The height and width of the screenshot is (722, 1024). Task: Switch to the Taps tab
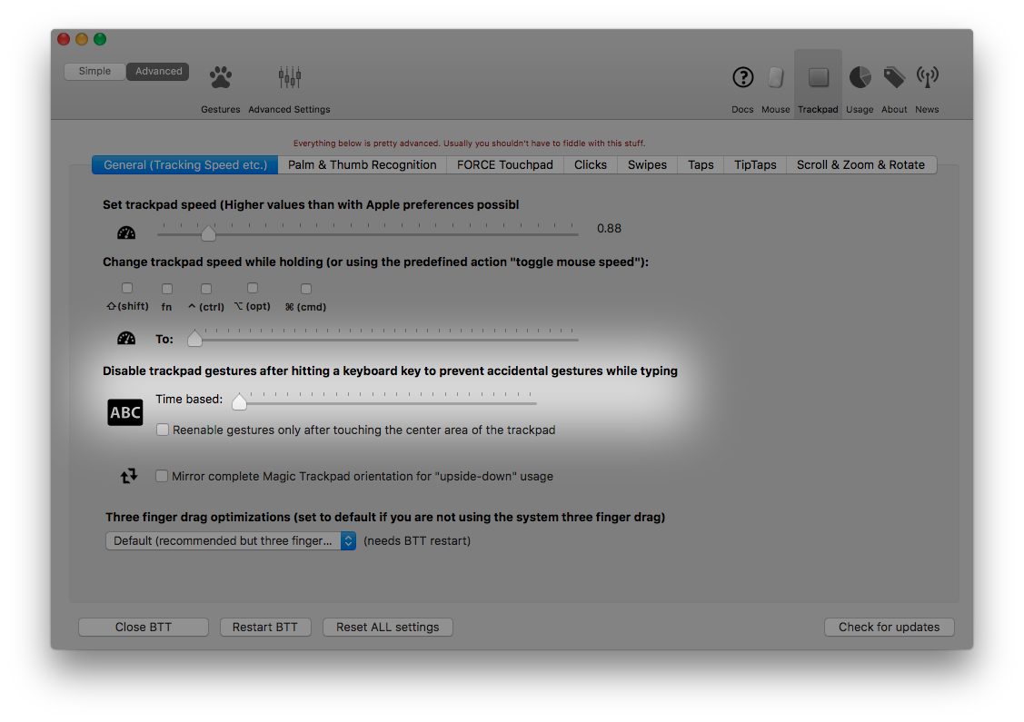pos(701,164)
